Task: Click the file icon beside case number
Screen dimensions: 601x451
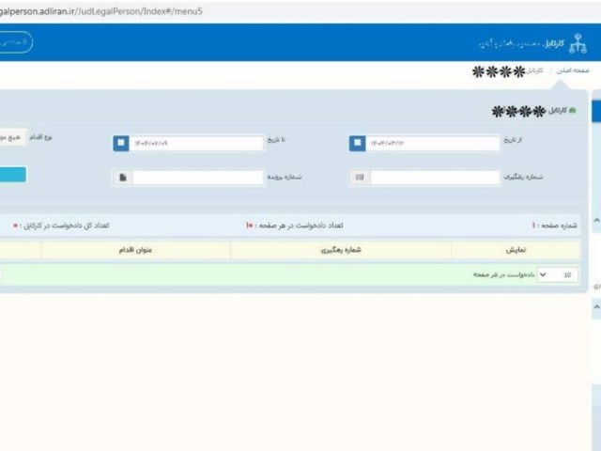Action: click(x=122, y=177)
